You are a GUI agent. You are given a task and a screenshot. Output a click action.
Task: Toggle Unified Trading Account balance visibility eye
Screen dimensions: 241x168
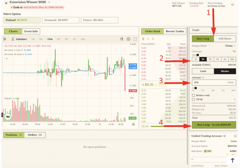pyautogui.click(x=224, y=136)
